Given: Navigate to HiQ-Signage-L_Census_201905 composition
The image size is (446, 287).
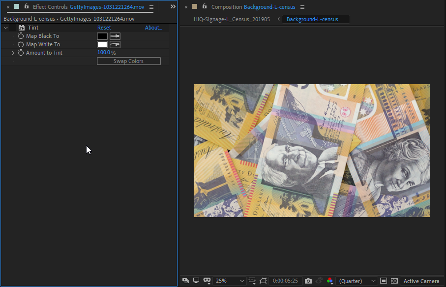Looking at the screenshot, I should [x=232, y=19].
